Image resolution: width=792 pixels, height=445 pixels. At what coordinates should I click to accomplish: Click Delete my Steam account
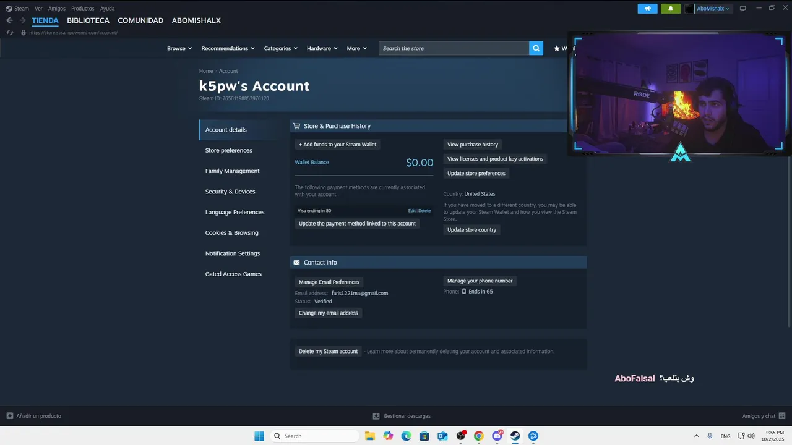tap(328, 351)
